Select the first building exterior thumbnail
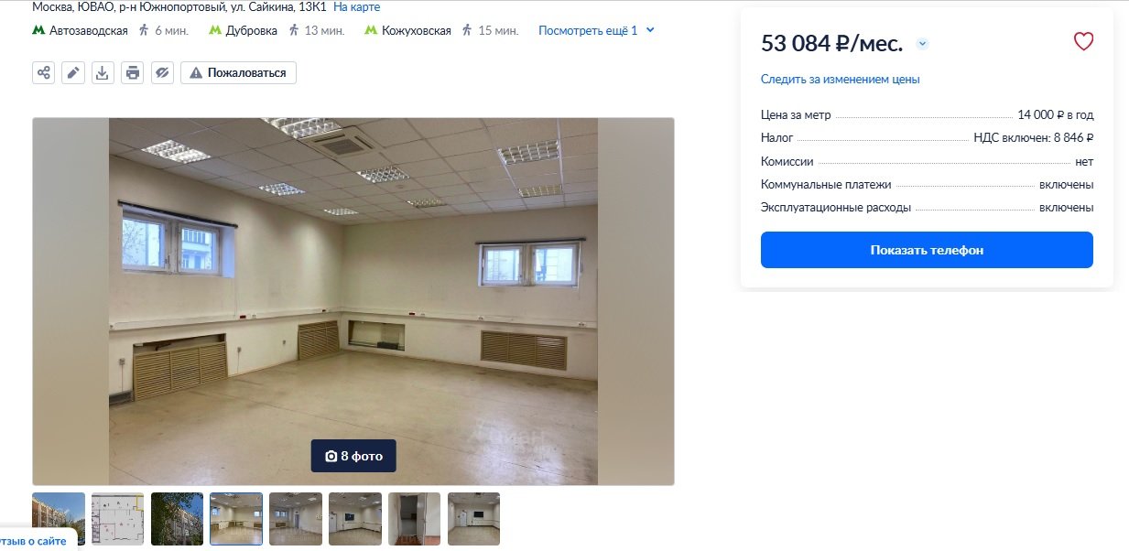The height and width of the screenshot is (551, 1129). (59, 519)
